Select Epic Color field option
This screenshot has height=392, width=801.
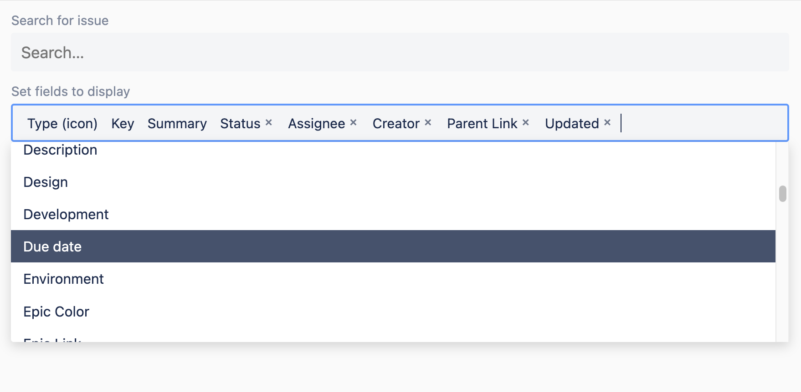[x=393, y=312]
